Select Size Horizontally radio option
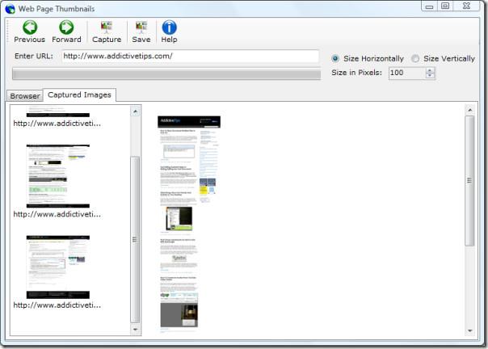The image size is (488, 349). (x=335, y=58)
